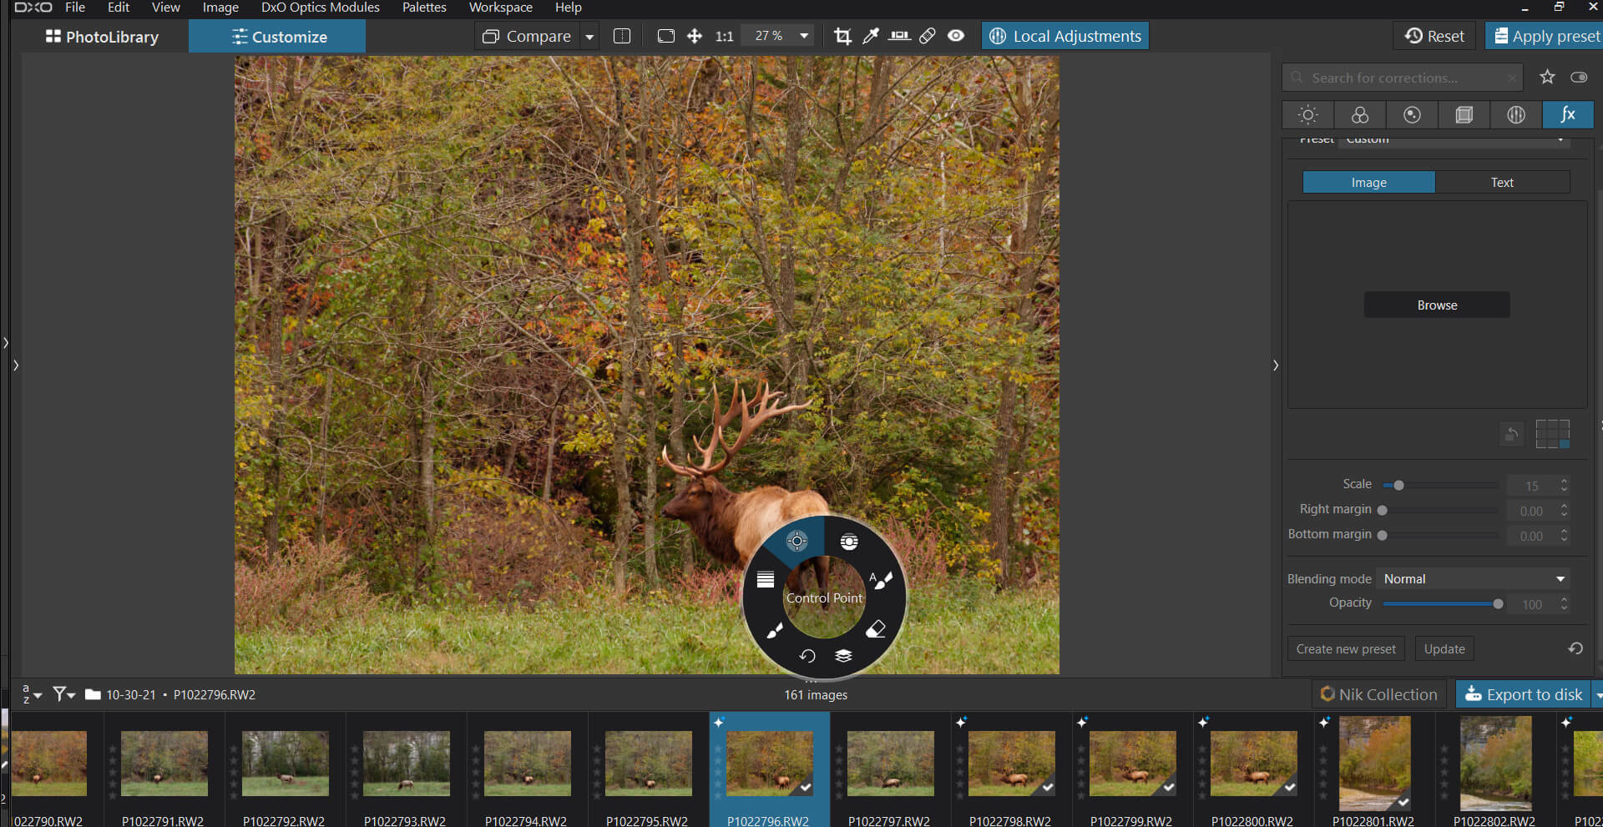Click the Export to disk button

pos(1524,694)
